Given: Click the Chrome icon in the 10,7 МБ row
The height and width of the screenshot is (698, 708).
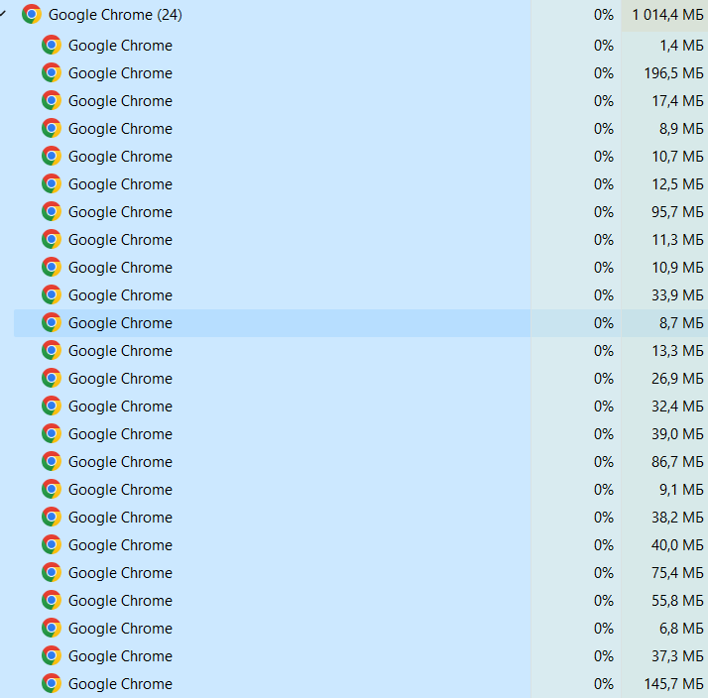Looking at the screenshot, I should click(x=52, y=157).
